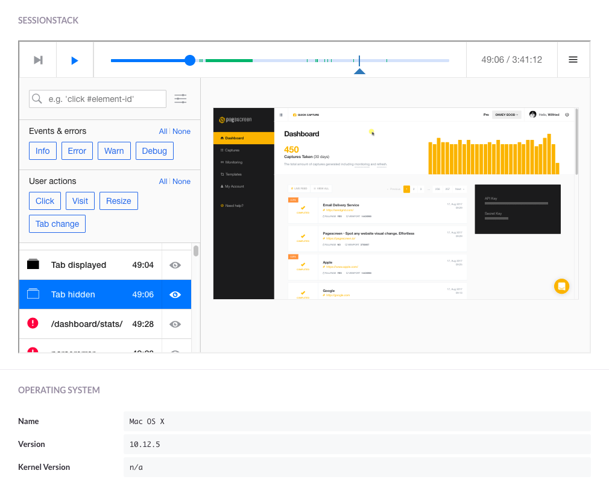The height and width of the screenshot is (491, 609).
Task: Open the filter options icon beside the search field
Action: click(x=180, y=98)
